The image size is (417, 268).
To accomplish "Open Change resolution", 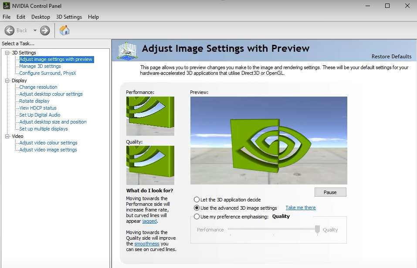I will point(38,87).
